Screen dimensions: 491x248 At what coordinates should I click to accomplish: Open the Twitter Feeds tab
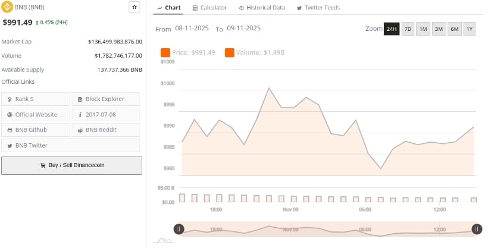pos(318,8)
